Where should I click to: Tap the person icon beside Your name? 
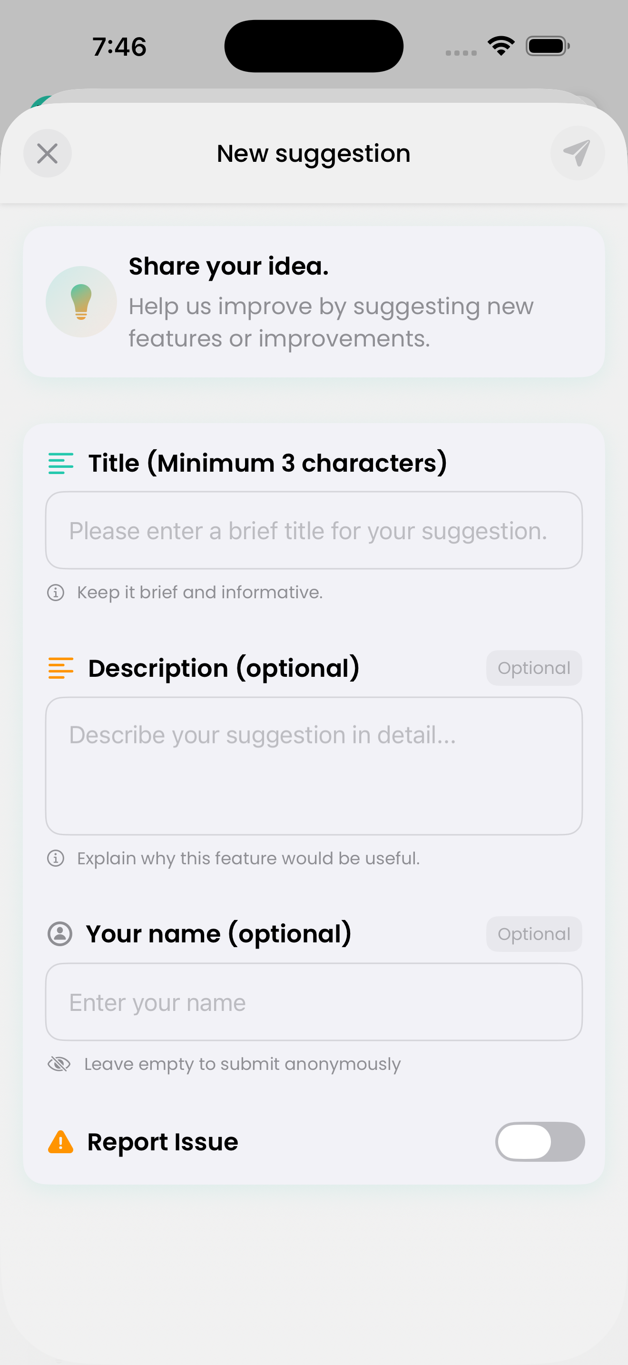60,934
